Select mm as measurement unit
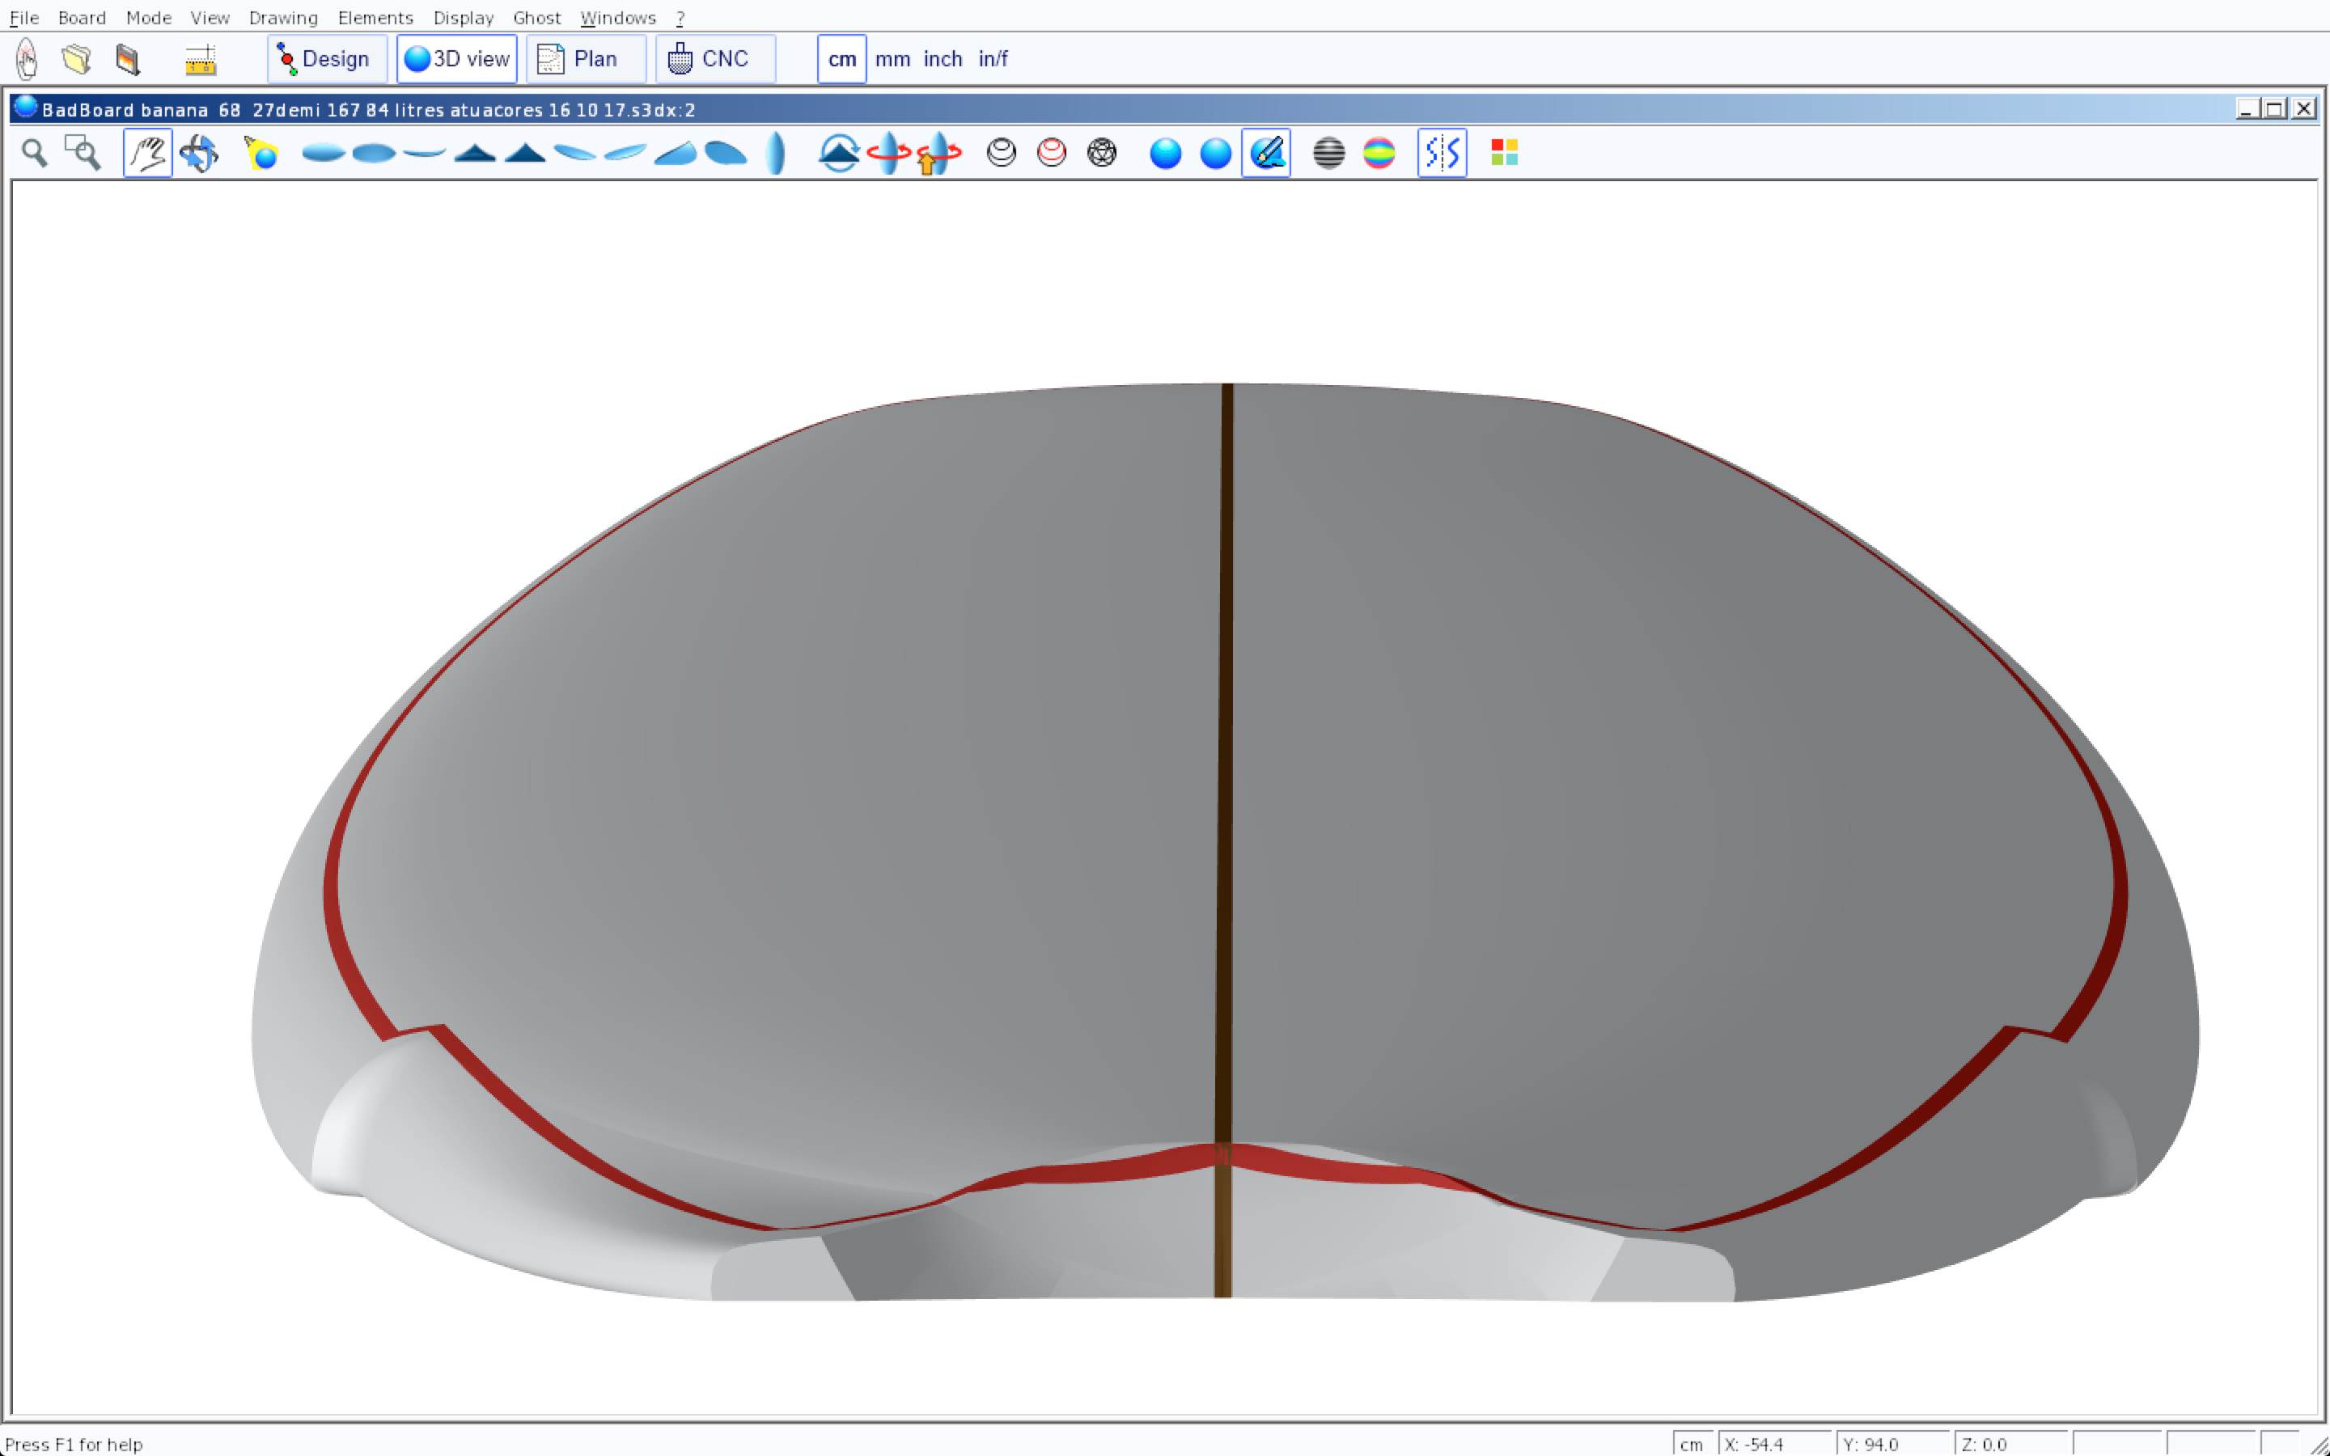 (x=892, y=59)
